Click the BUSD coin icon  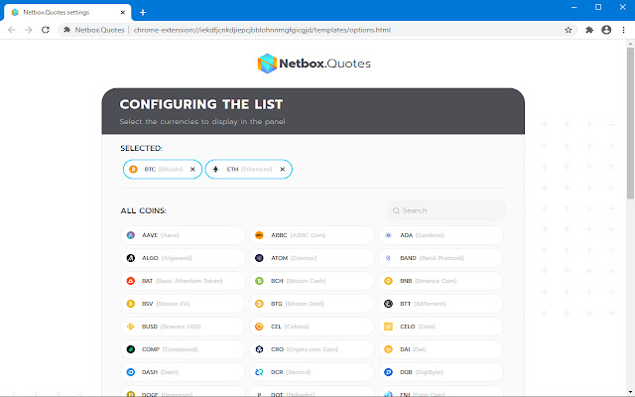coord(130,327)
